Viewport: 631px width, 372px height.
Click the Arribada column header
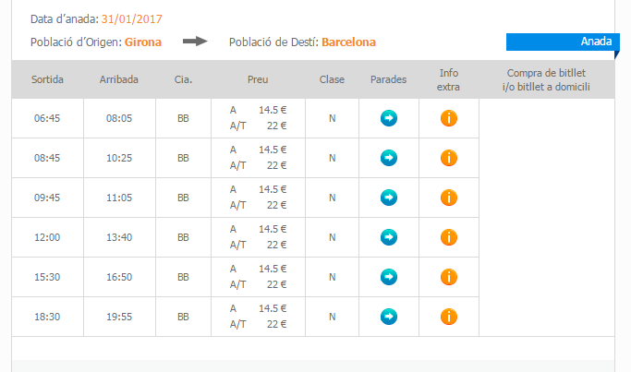coord(119,79)
